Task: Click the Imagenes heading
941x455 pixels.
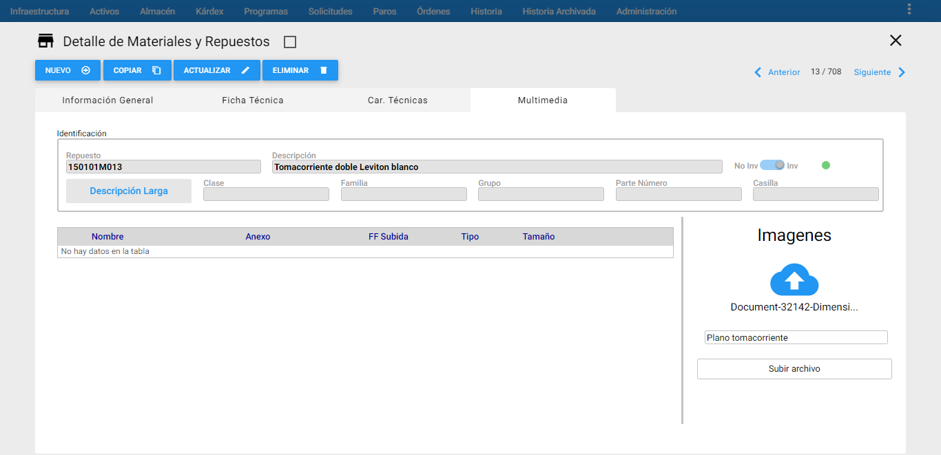Action: [794, 235]
